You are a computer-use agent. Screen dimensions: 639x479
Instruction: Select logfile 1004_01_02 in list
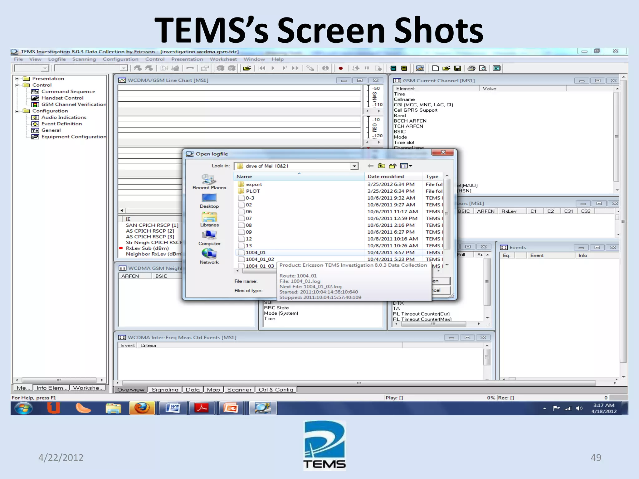(256, 259)
